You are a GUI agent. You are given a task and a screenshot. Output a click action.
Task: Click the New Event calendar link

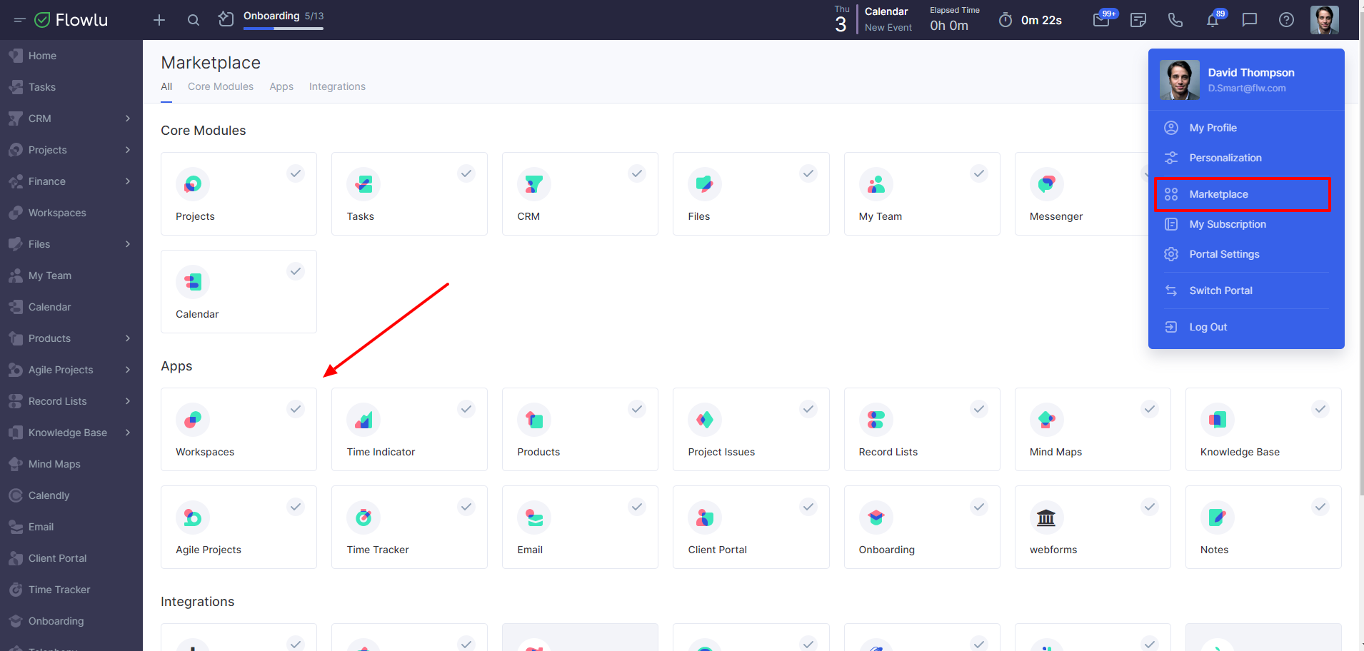[x=888, y=28]
